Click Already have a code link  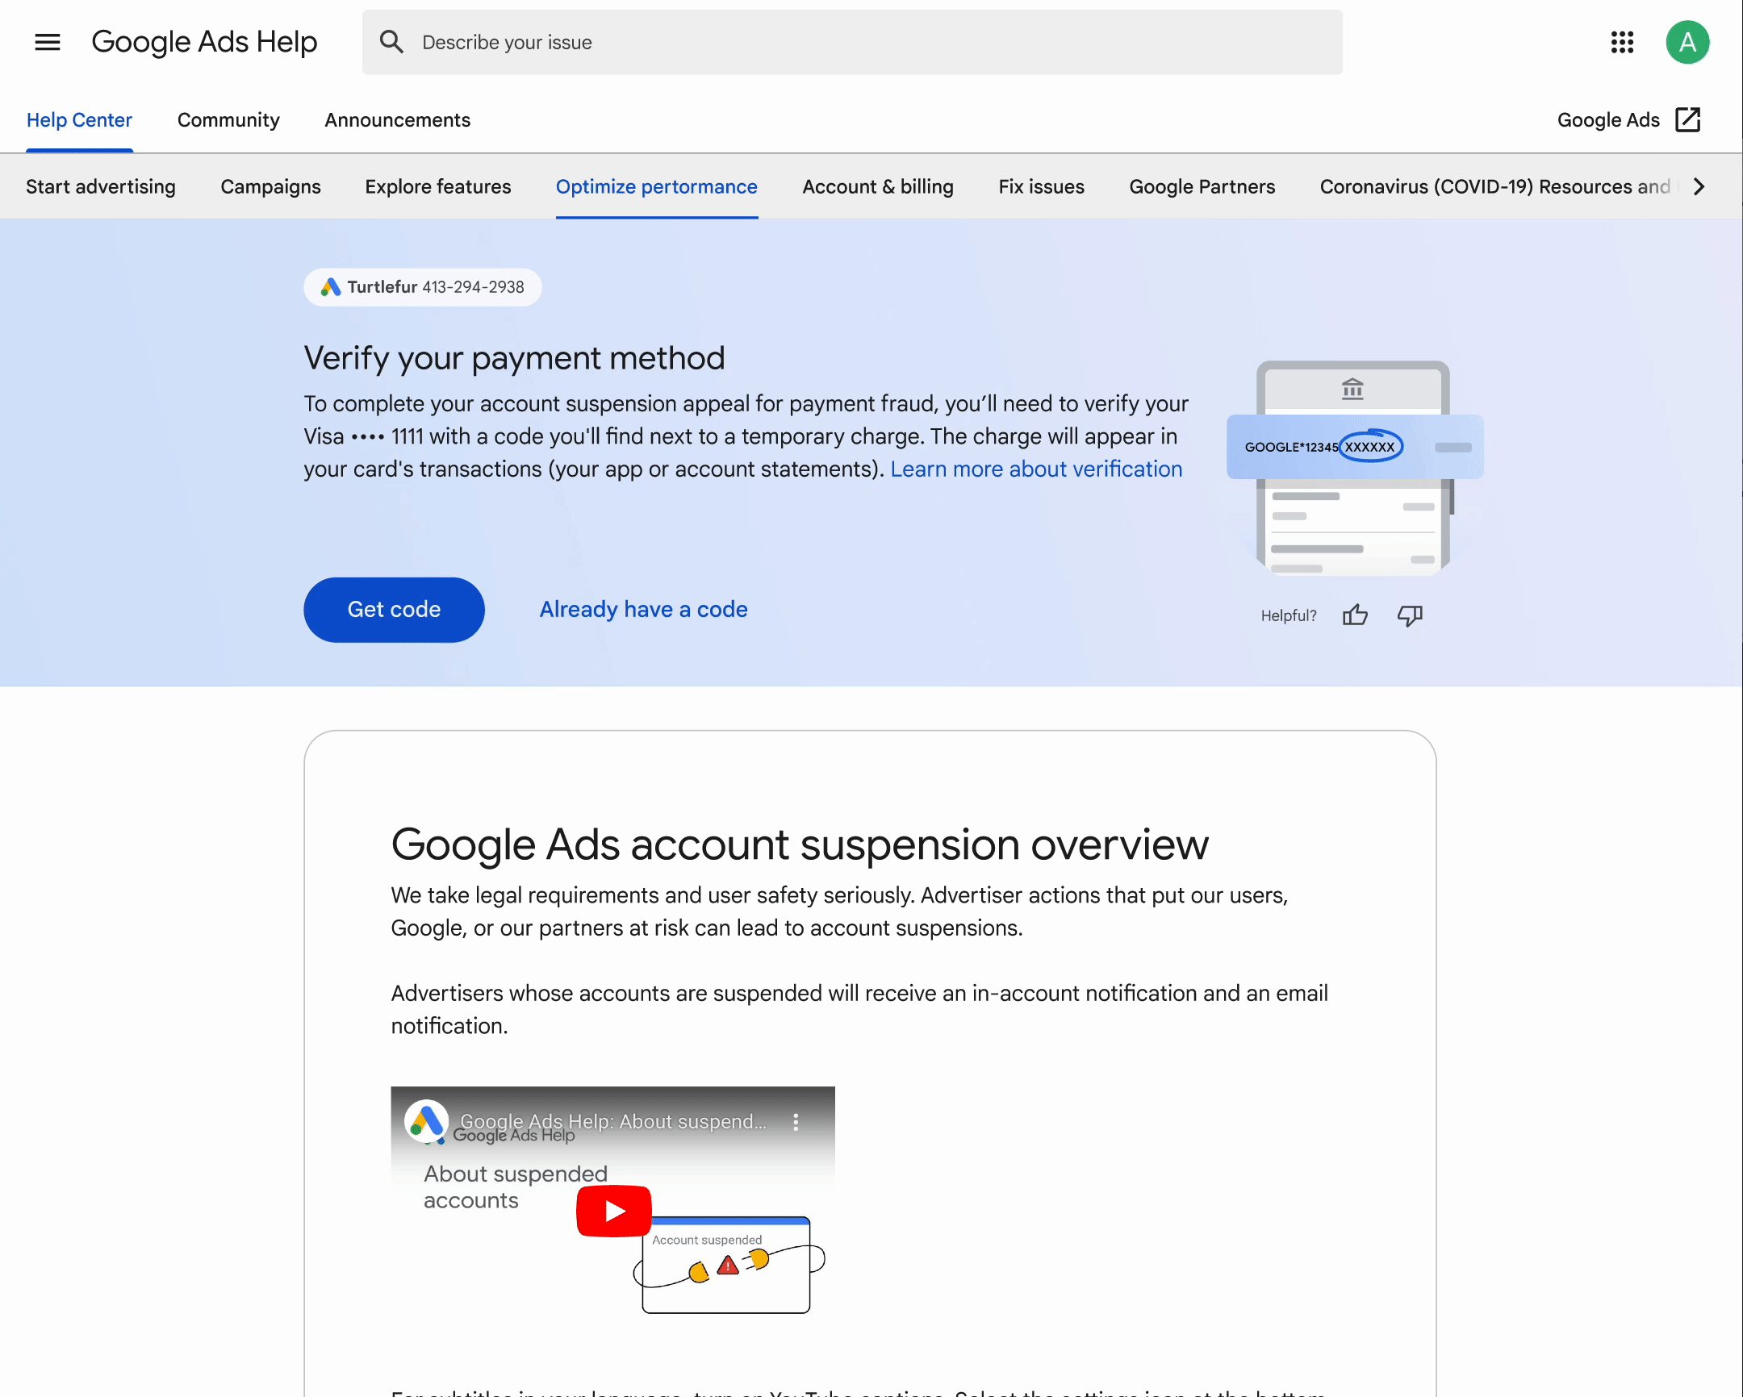[x=643, y=609]
